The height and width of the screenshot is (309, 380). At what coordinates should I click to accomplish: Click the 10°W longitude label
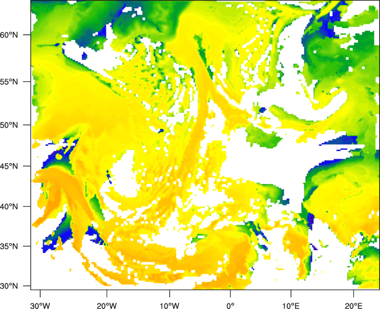(x=170, y=305)
